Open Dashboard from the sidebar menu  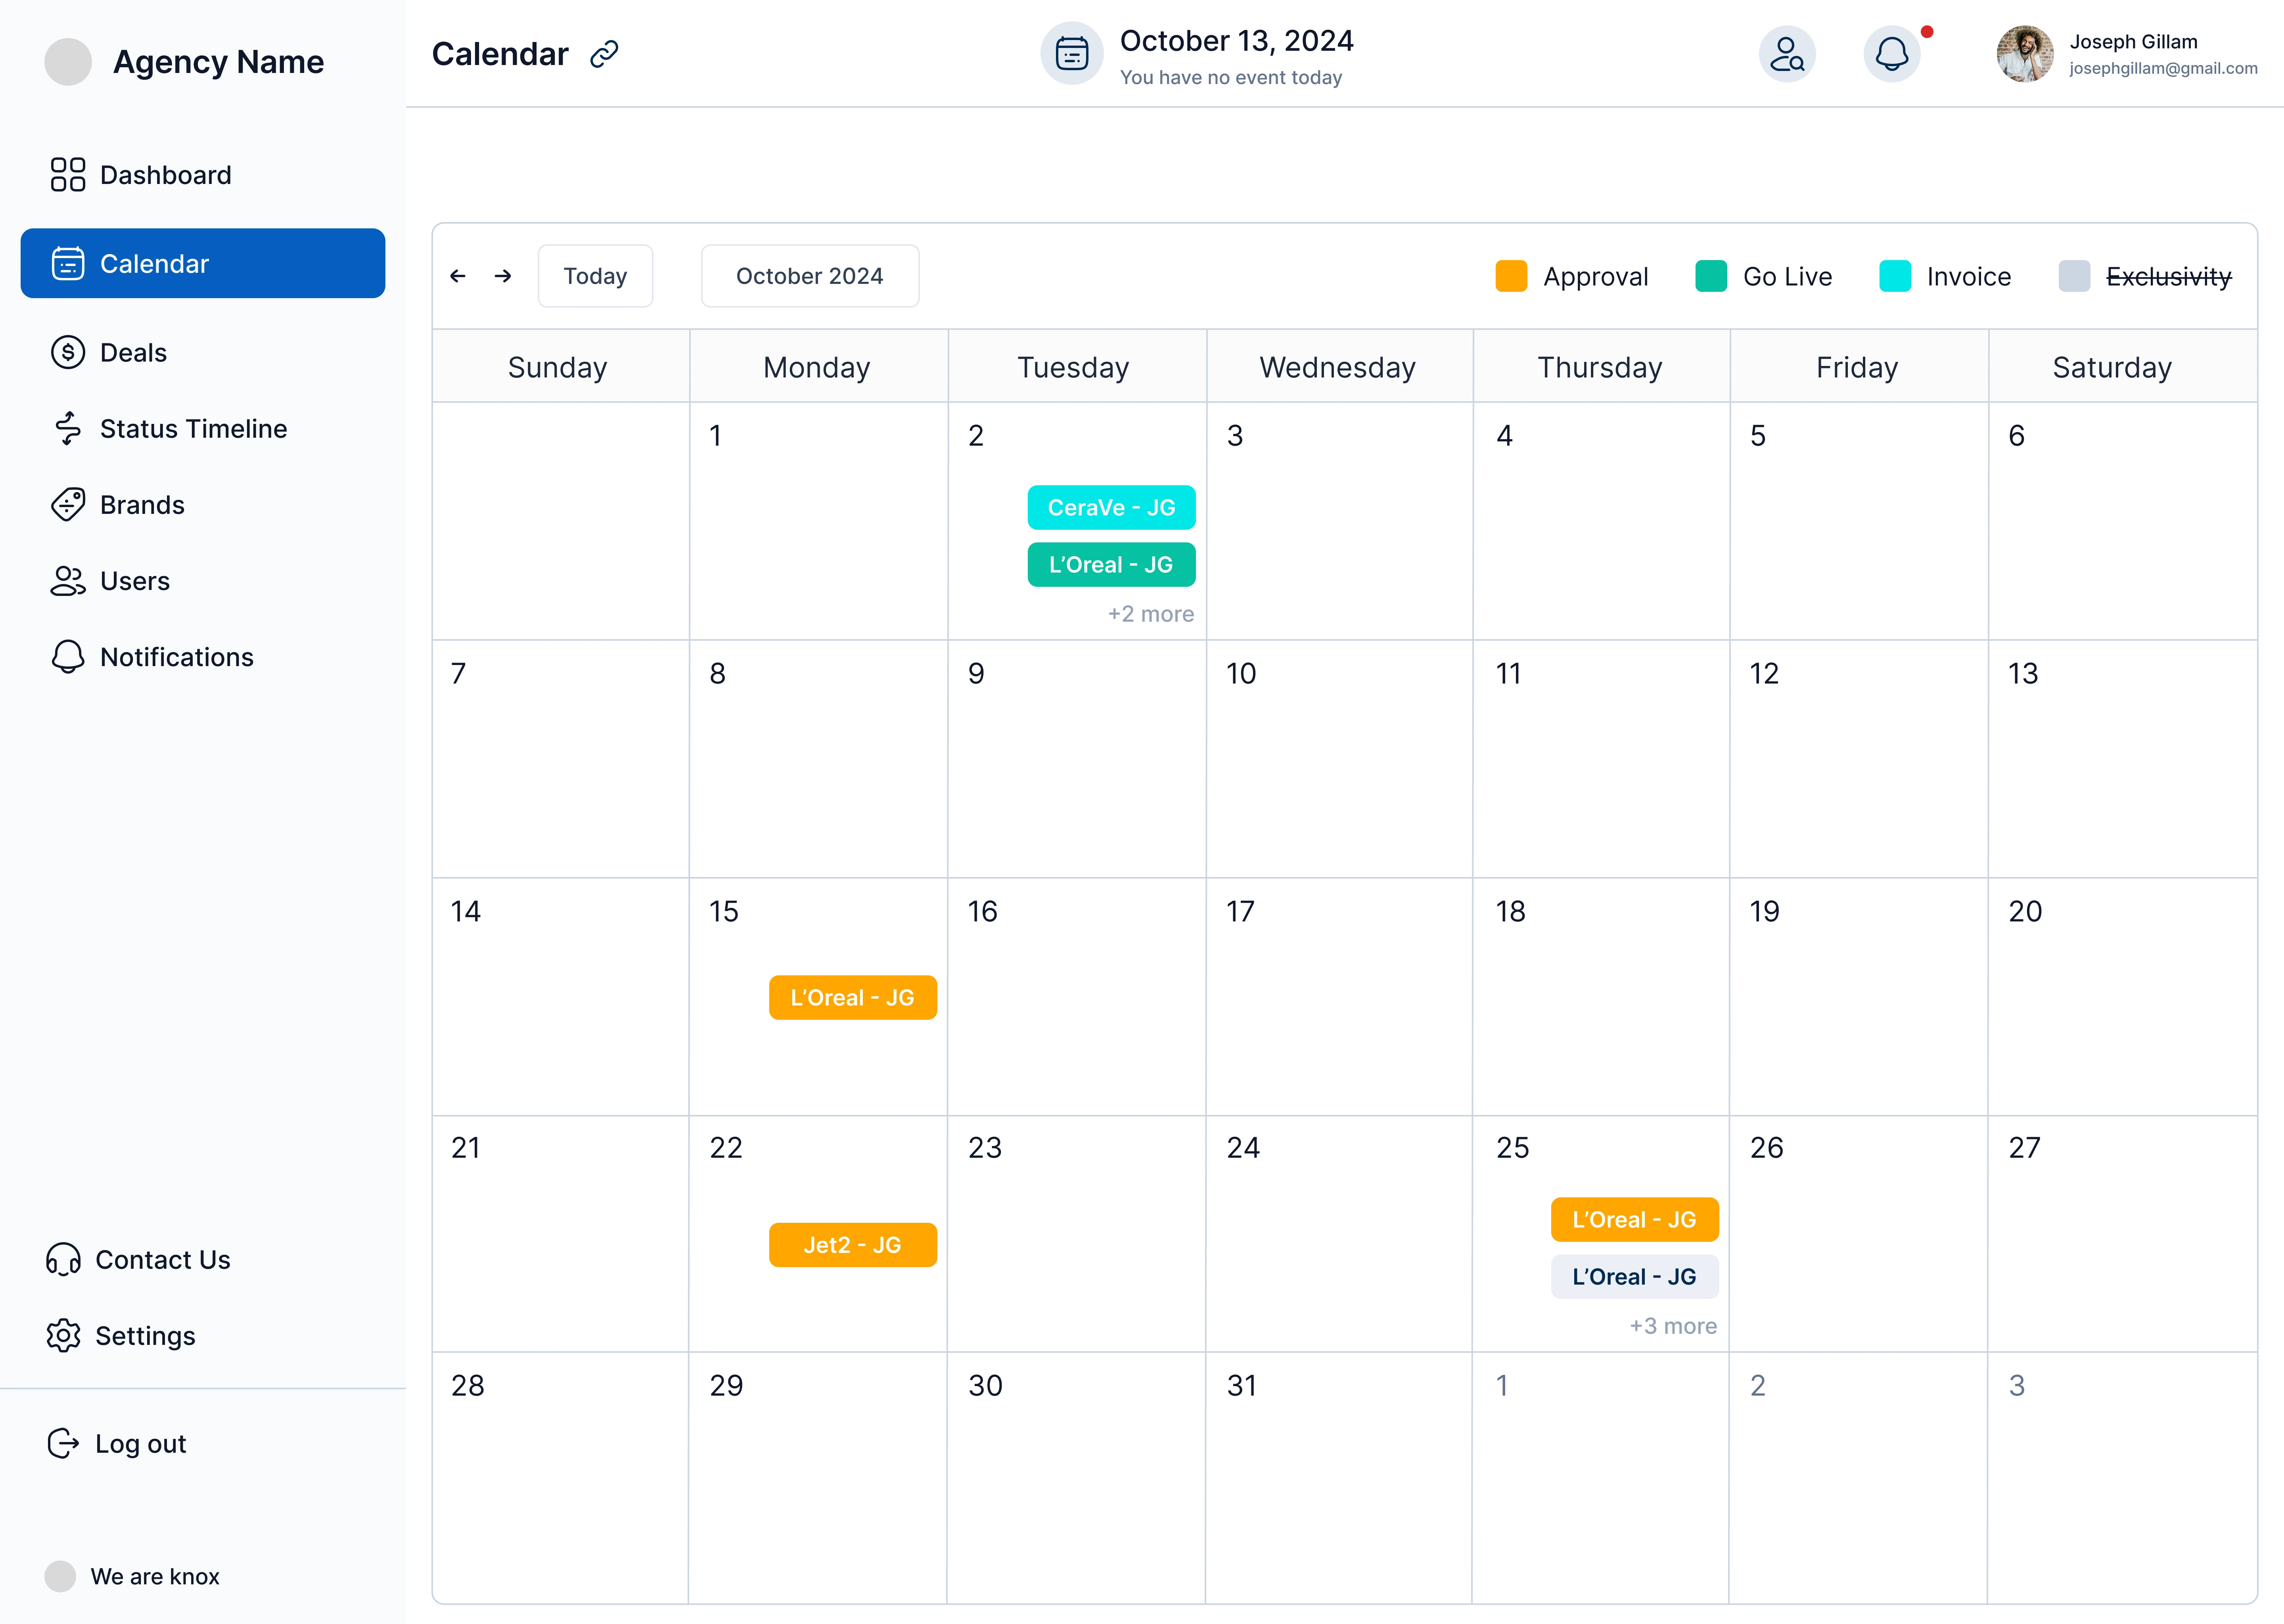[165, 175]
